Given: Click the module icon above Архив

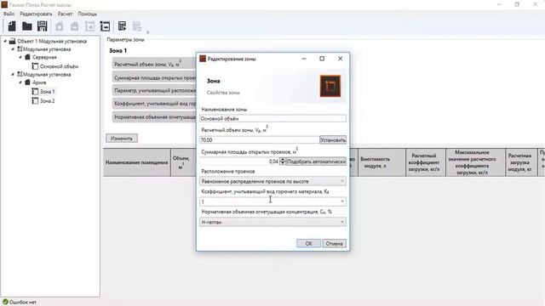Looking at the screenshot, I should pos(20,74).
